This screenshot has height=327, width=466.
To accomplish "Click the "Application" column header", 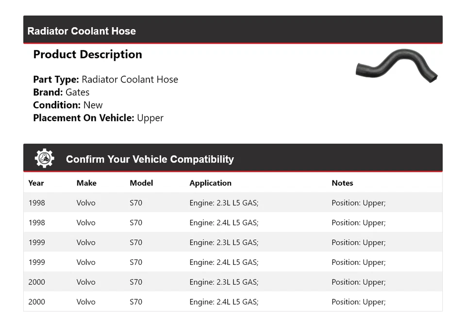I will pyautogui.click(x=210, y=183).
